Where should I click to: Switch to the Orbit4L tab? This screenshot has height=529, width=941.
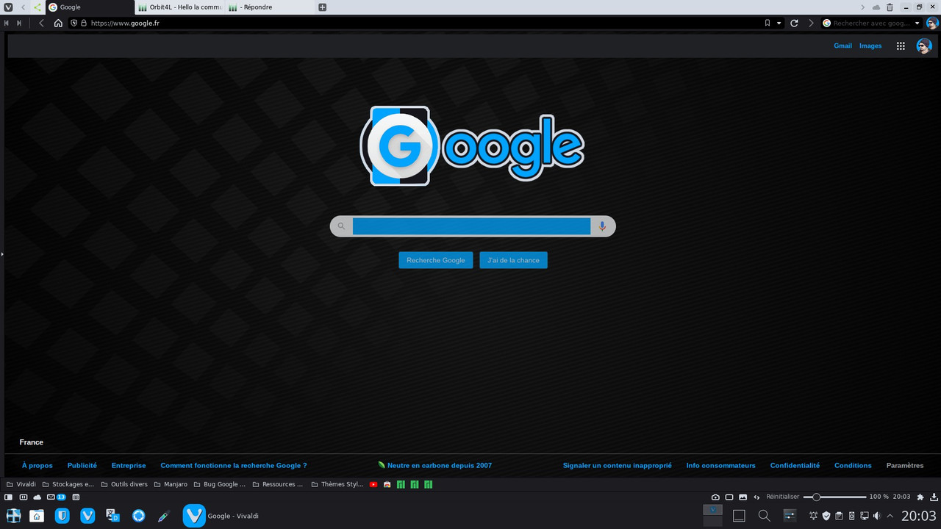tap(180, 7)
